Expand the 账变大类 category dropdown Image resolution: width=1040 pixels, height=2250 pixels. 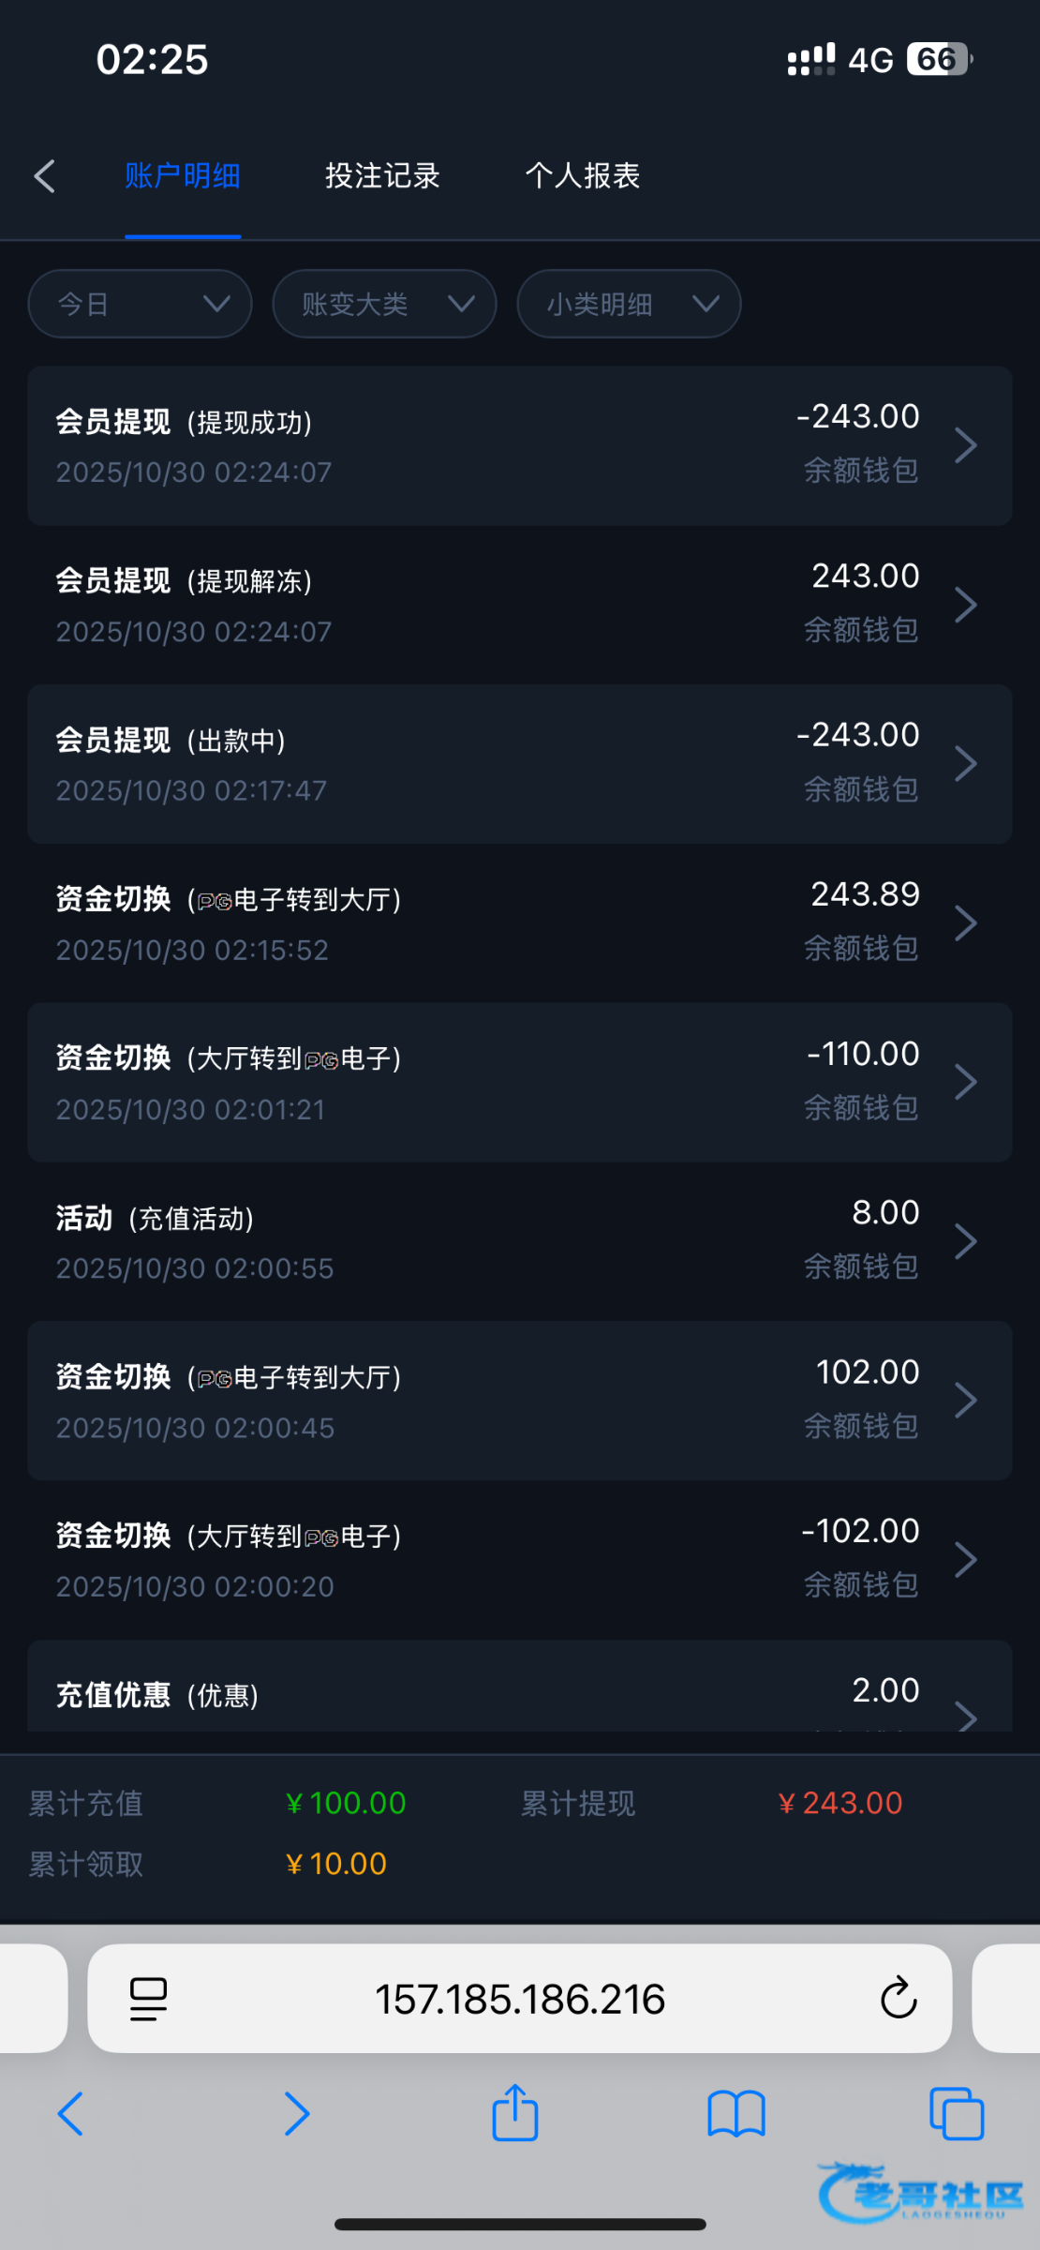[x=384, y=304]
